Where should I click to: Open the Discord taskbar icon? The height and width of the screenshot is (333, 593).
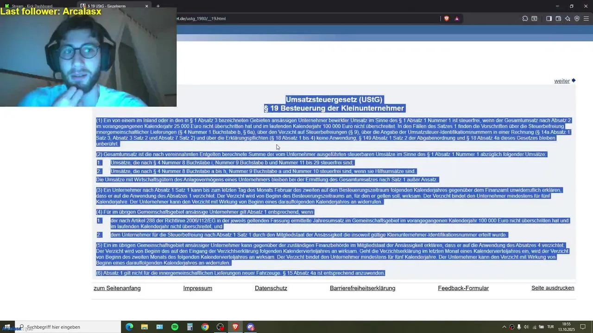point(251,327)
